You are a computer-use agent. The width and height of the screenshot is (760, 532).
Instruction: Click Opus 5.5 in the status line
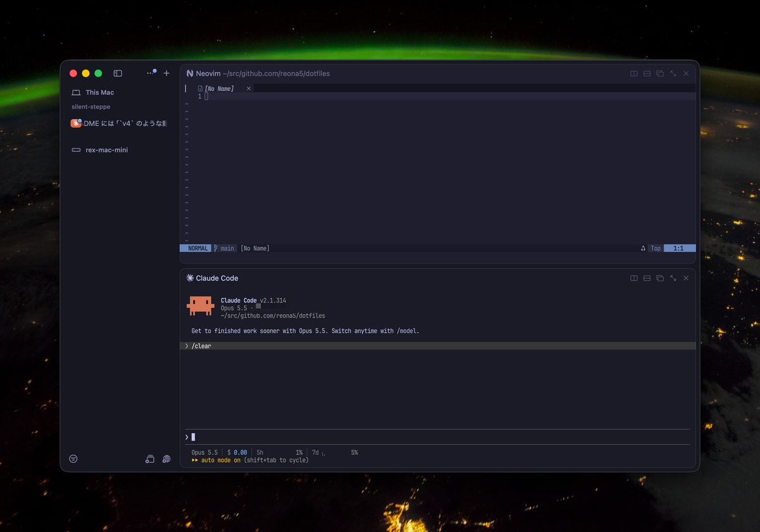[x=205, y=453]
